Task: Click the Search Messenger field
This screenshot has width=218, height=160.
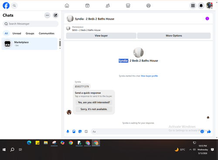Action: point(31,24)
